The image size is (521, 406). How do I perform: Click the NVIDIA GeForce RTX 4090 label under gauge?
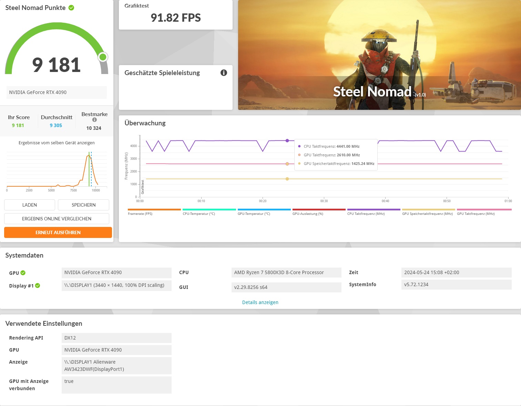[x=57, y=92]
